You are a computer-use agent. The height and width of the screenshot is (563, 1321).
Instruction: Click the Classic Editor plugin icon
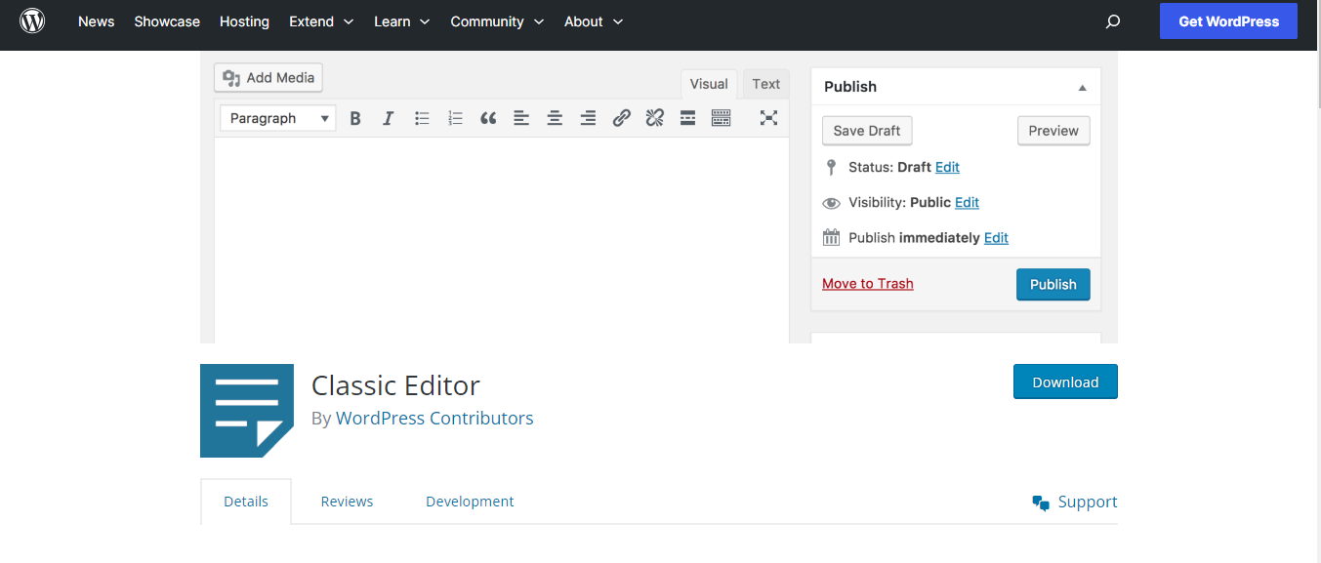click(x=247, y=411)
